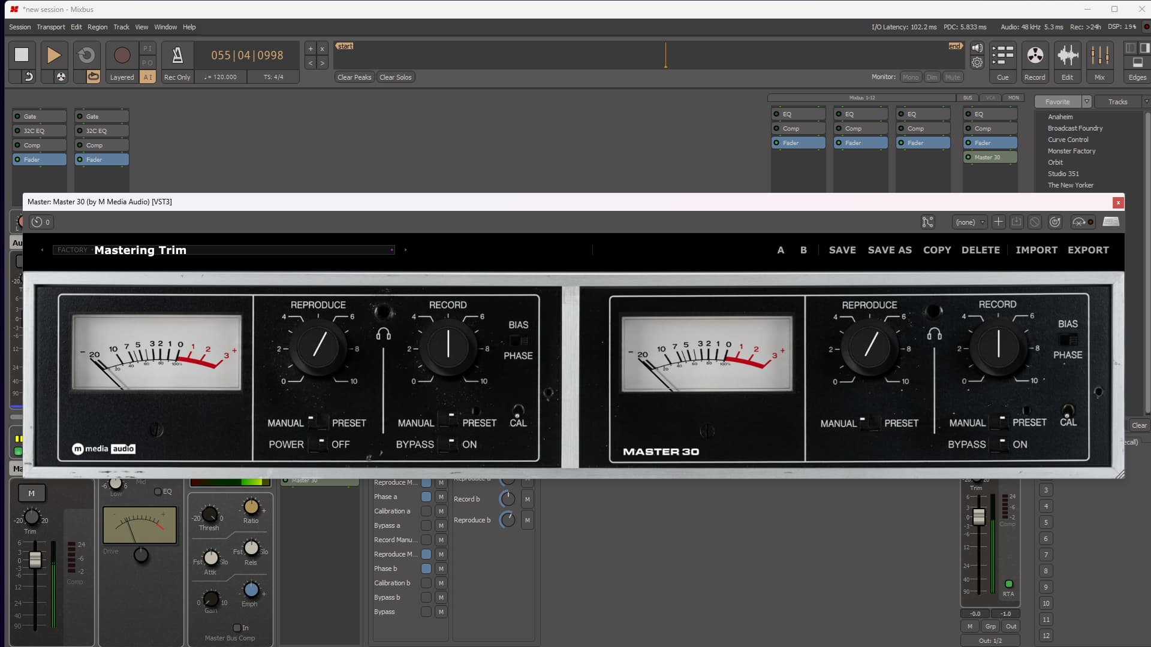The image size is (1151, 647).
Task: Open the Record window with the reel icon
Action: tap(1035, 62)
